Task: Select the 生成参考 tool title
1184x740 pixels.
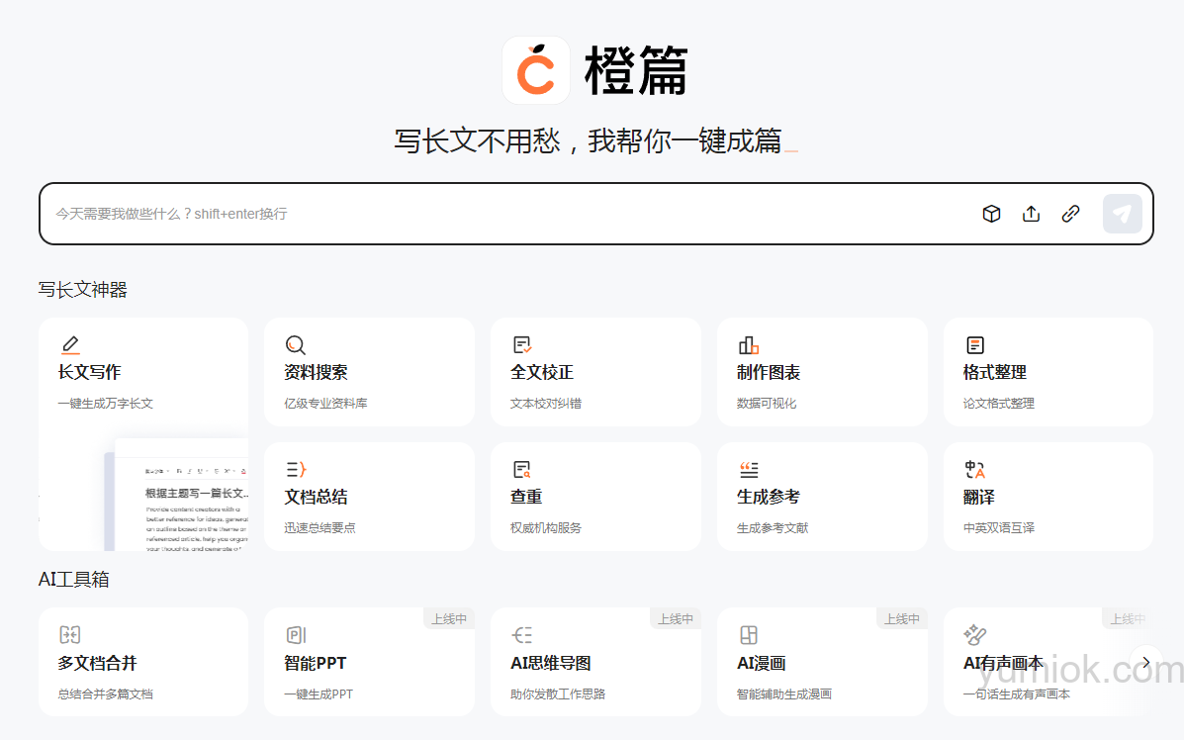Action: point(768,497)
